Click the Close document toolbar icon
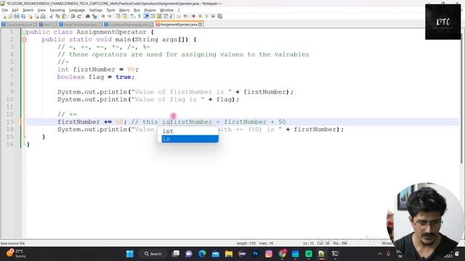Screen dimensions: 465x261 pyautogui.click(x=30, y=16)
